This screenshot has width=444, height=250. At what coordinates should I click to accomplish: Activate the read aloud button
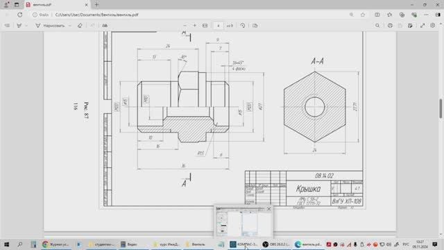[105, 26]
